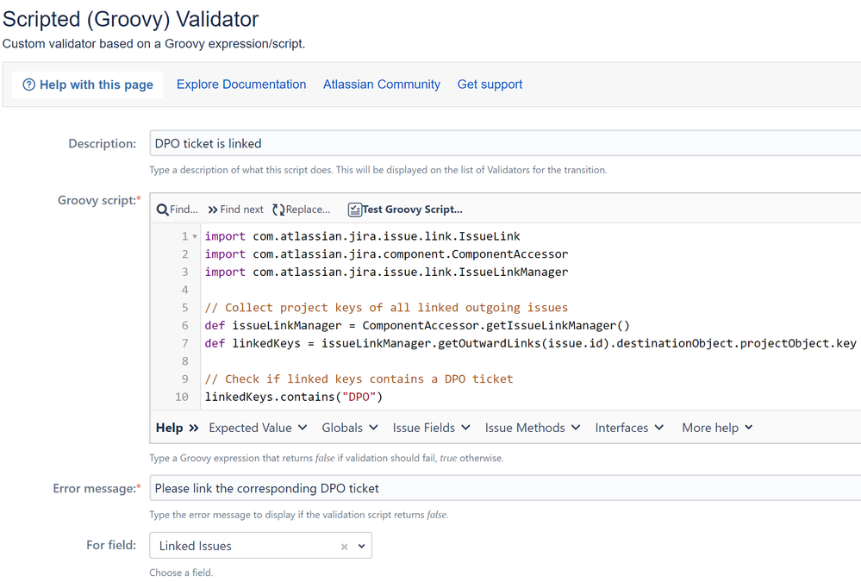The height and width of the screenshot is (582, 861).
Task: Expand the Expected Value dropdown
Action: pos(258,428)
